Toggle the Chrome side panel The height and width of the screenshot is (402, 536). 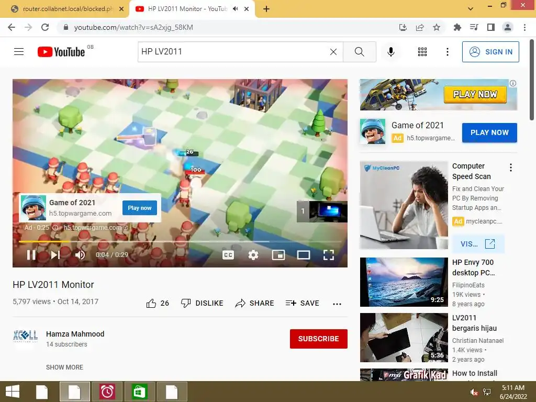[x=491, y=27]
